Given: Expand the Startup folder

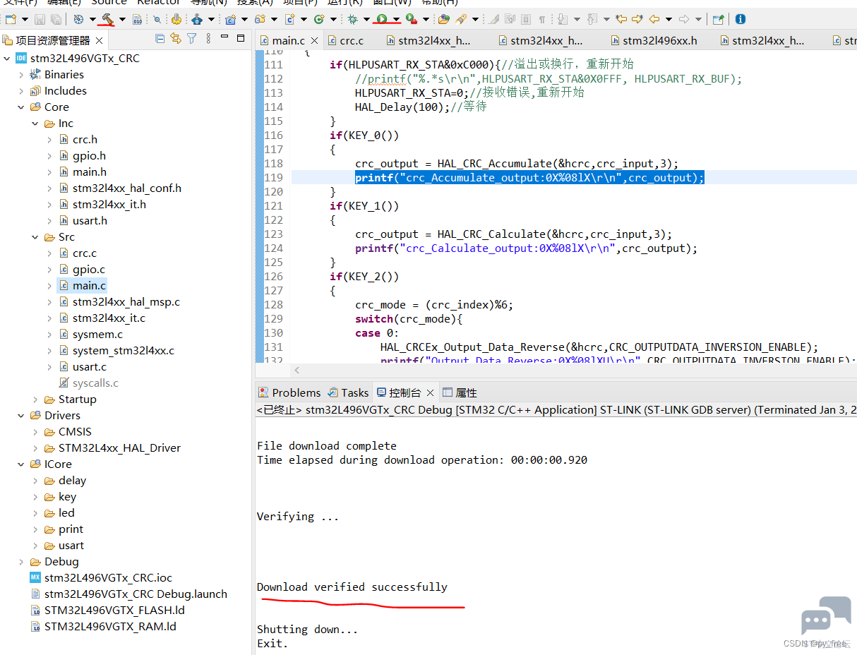Looking at the screenshot, I should [36, 399].
